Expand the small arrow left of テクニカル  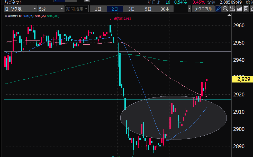189,9
